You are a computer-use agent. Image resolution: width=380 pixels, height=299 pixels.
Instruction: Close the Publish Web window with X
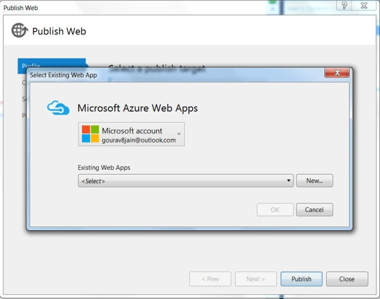[x=364, y=5]
